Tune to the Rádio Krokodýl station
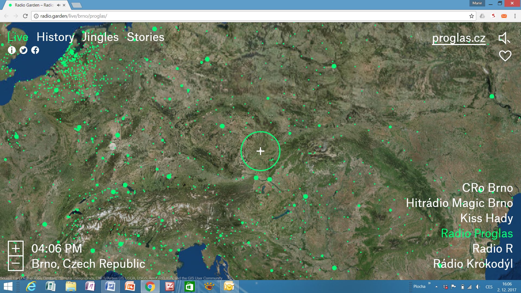This screenshot has height=293, width=521. pyautogui.click(x=473, y=264)
